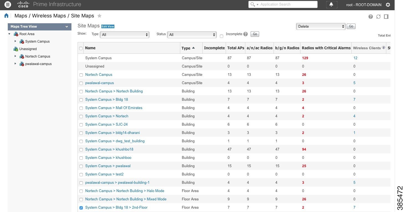Open the Status filter dropdown
404x212 pixels.
[192, 35]
